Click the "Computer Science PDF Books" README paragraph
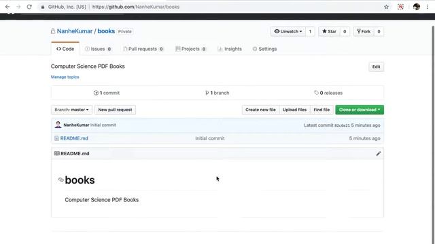Viewport: 435px width, 244px height. pyautogui.click(x=102, y=200)
